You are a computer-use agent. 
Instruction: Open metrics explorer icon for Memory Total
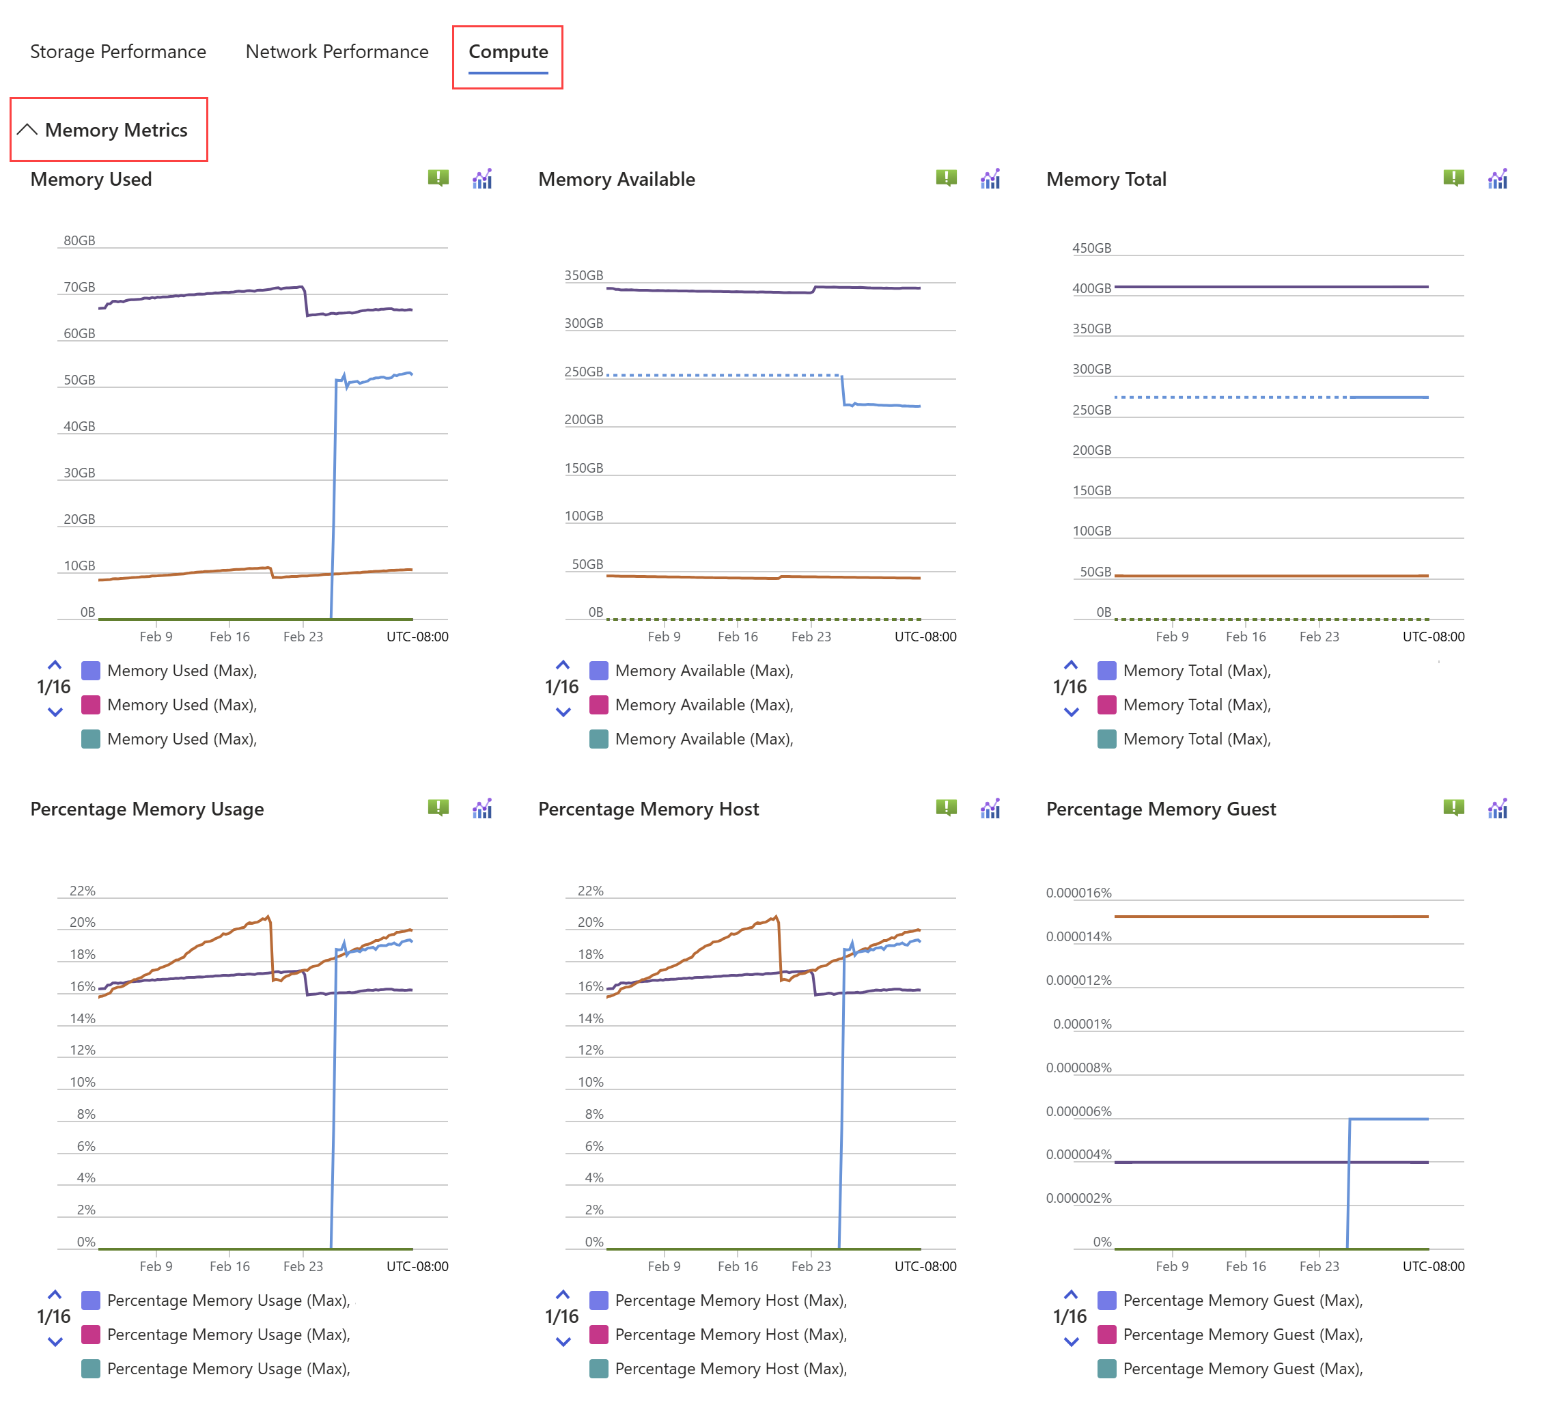(x=1497, y=179)
